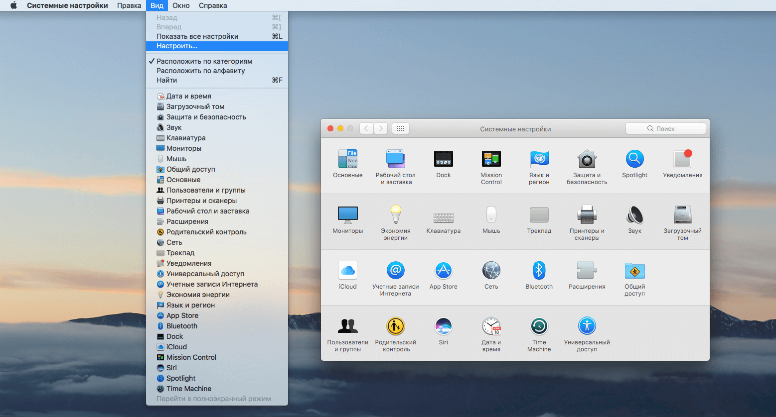Select Загрузочный том in Вид menu
Screen dimensions: 776x417
click(x=217, y=106)
